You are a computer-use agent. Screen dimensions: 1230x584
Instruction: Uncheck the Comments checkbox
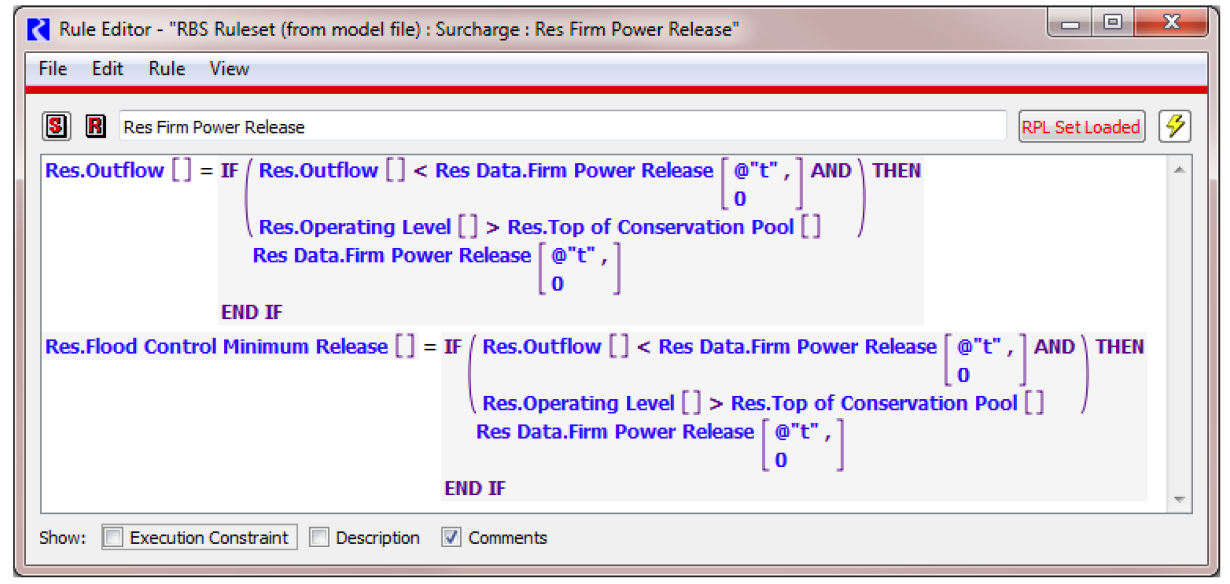(451, 537)
